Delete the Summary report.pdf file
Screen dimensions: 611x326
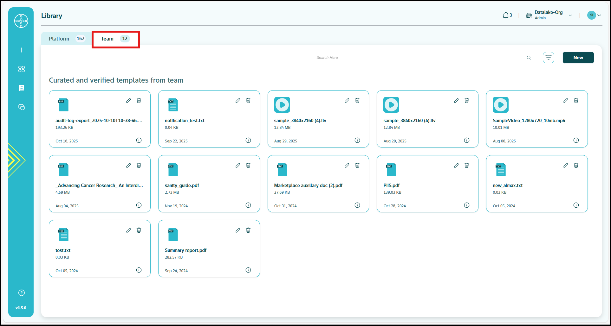click(248, 230)
